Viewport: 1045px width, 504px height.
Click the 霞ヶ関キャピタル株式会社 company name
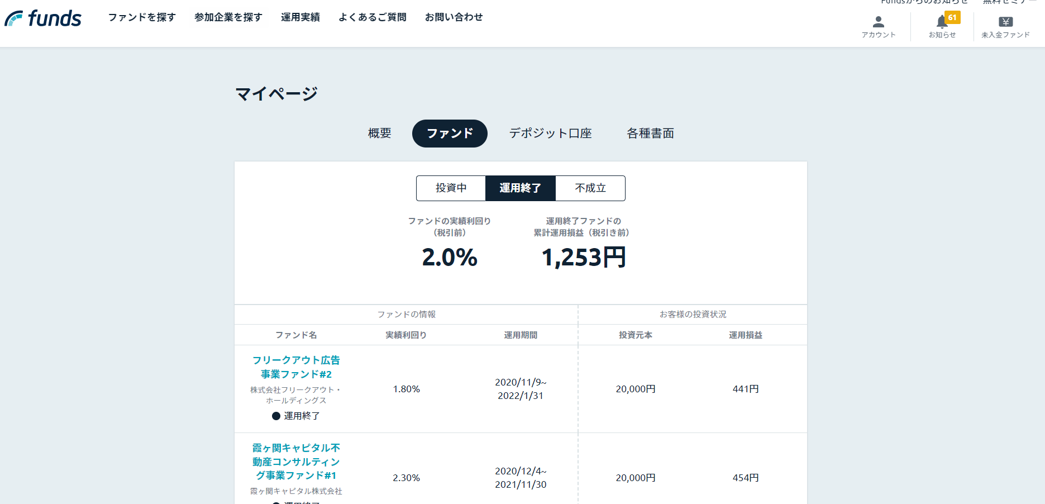[x=296, y=491]
